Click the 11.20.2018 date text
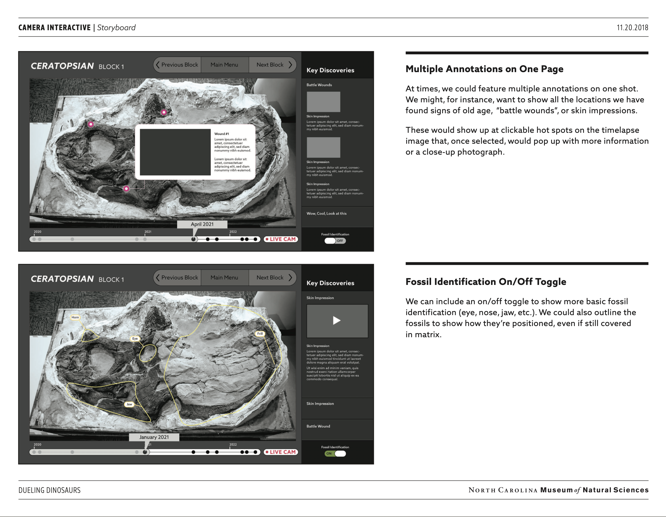 click(x=632, y=27)
